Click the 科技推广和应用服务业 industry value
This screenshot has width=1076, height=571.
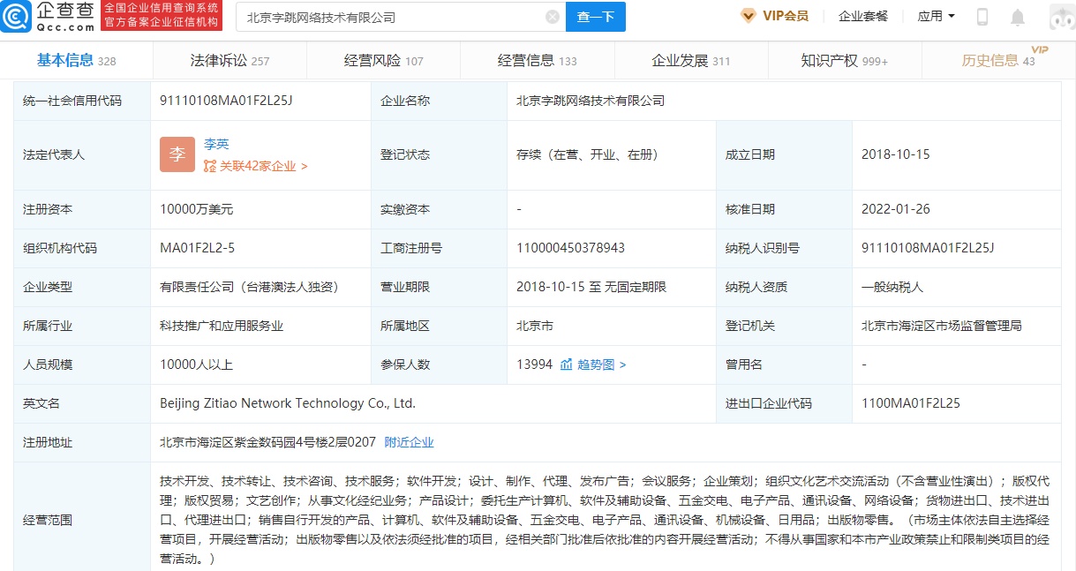point(222,326)
